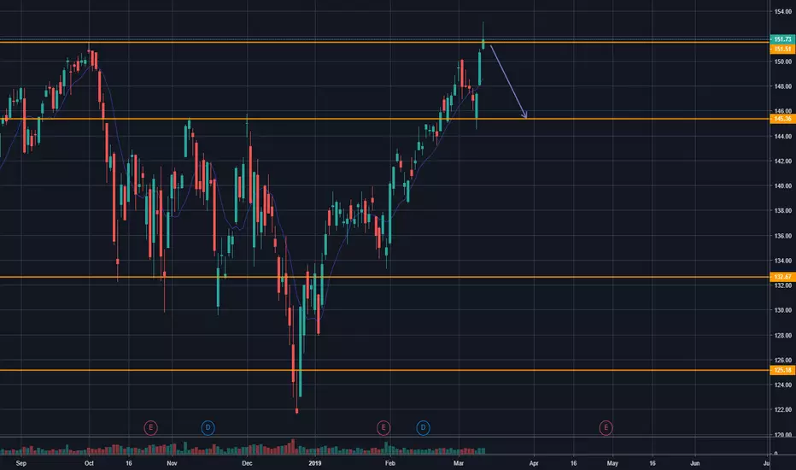Click the Feb label on time axis
Viewport: 796px width, 470px height.
(x=389, y=463)
